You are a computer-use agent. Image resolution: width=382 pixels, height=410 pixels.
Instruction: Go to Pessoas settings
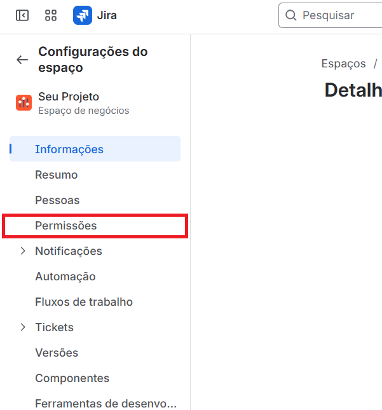pos(57,200)
